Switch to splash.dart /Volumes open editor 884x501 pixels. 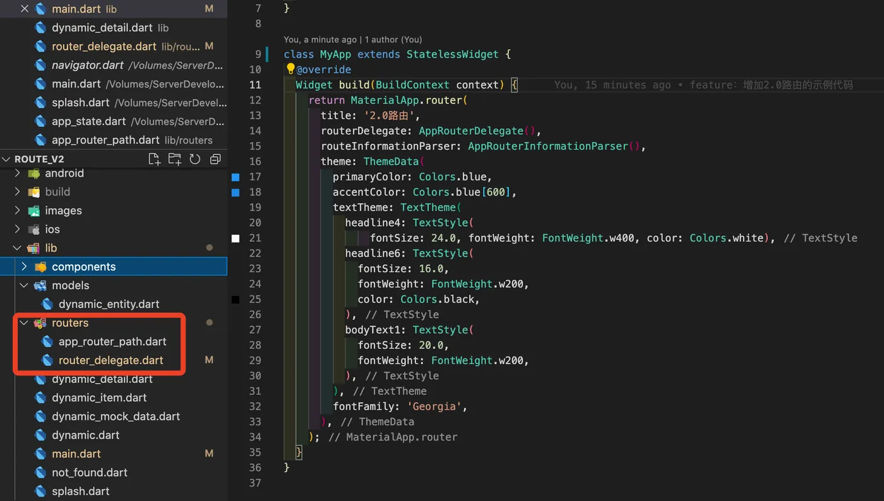coord(114,102)
